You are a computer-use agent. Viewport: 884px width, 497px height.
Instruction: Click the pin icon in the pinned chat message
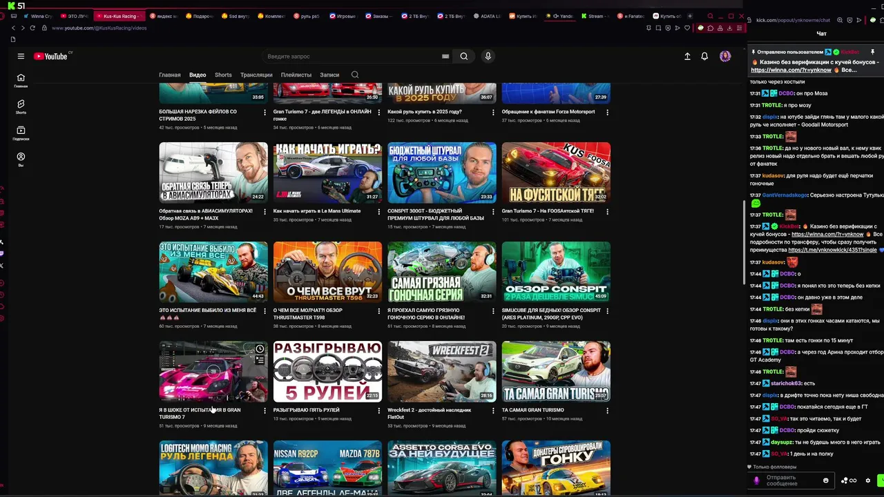(872, 52)
